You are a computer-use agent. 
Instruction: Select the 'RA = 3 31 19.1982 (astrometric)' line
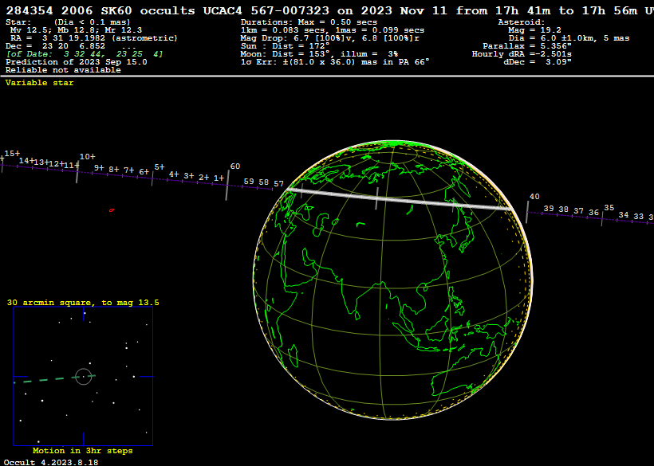[x=94, y=38]
